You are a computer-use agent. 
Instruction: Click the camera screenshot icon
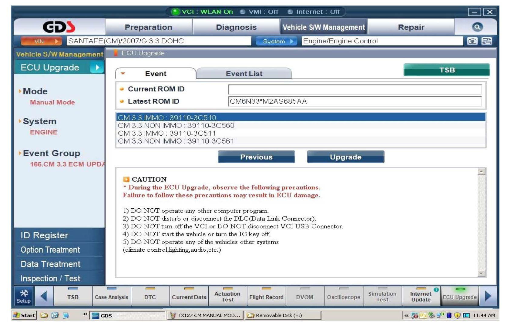[x=472, y=41]
